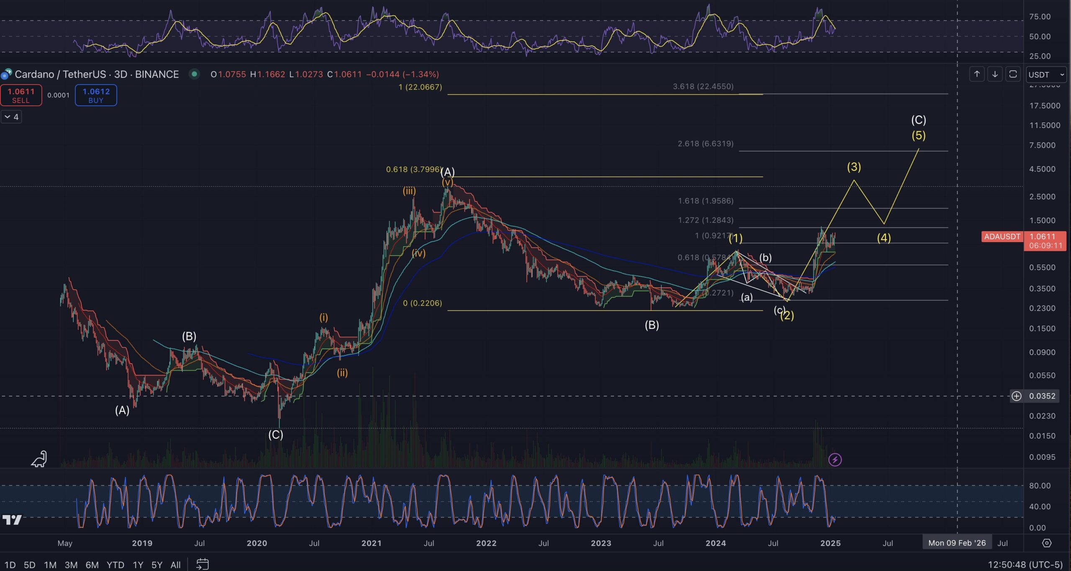Open the USDT currency dropdown
Viewport: 1071px width, 571px height.
coord(1046,74)
